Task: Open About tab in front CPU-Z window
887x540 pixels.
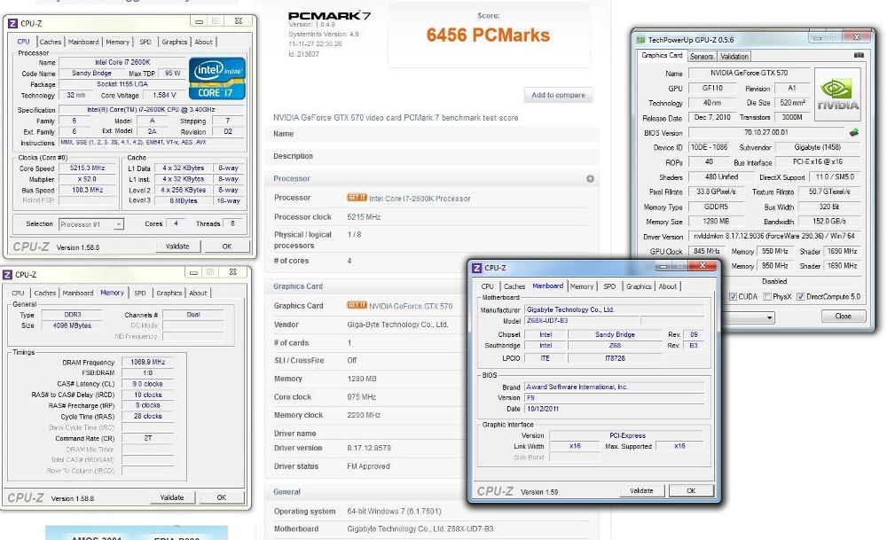Action: coord(668,286)
